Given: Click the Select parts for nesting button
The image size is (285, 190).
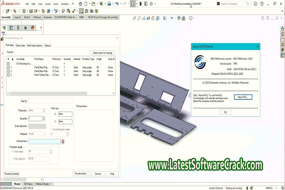Looking at the screenshot, I should pos(103,53).
